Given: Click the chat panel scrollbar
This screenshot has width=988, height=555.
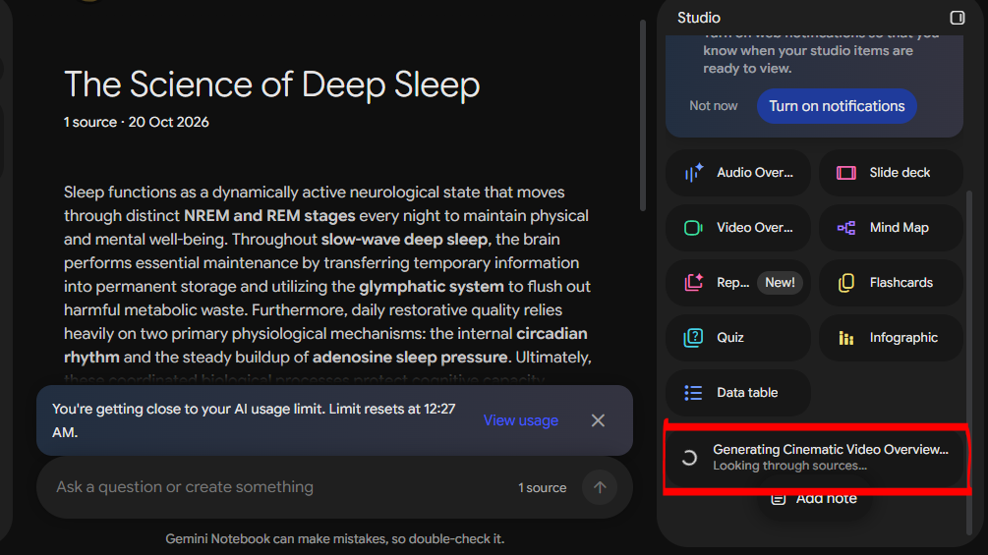Looking at the screenshot, I should pos(643,117).
